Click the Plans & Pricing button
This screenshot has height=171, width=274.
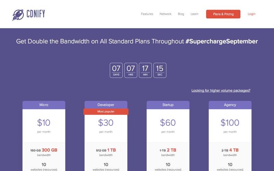pyautogui.click(x=223, y=14)
